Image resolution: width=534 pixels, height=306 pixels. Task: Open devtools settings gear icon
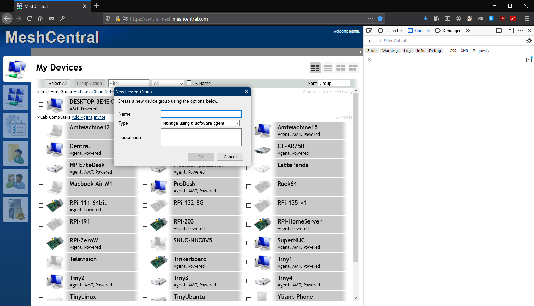(529, 40)
